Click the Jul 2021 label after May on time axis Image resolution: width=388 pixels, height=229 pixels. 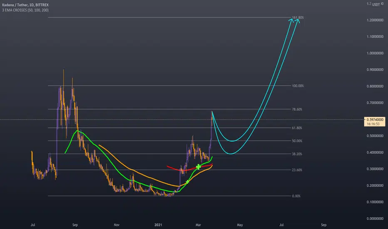pos(281,225)
